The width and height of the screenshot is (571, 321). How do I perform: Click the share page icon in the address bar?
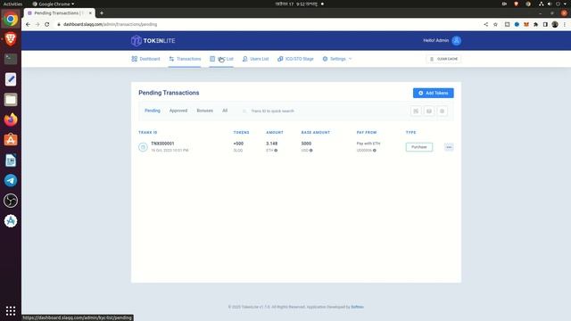click(485, 24)
